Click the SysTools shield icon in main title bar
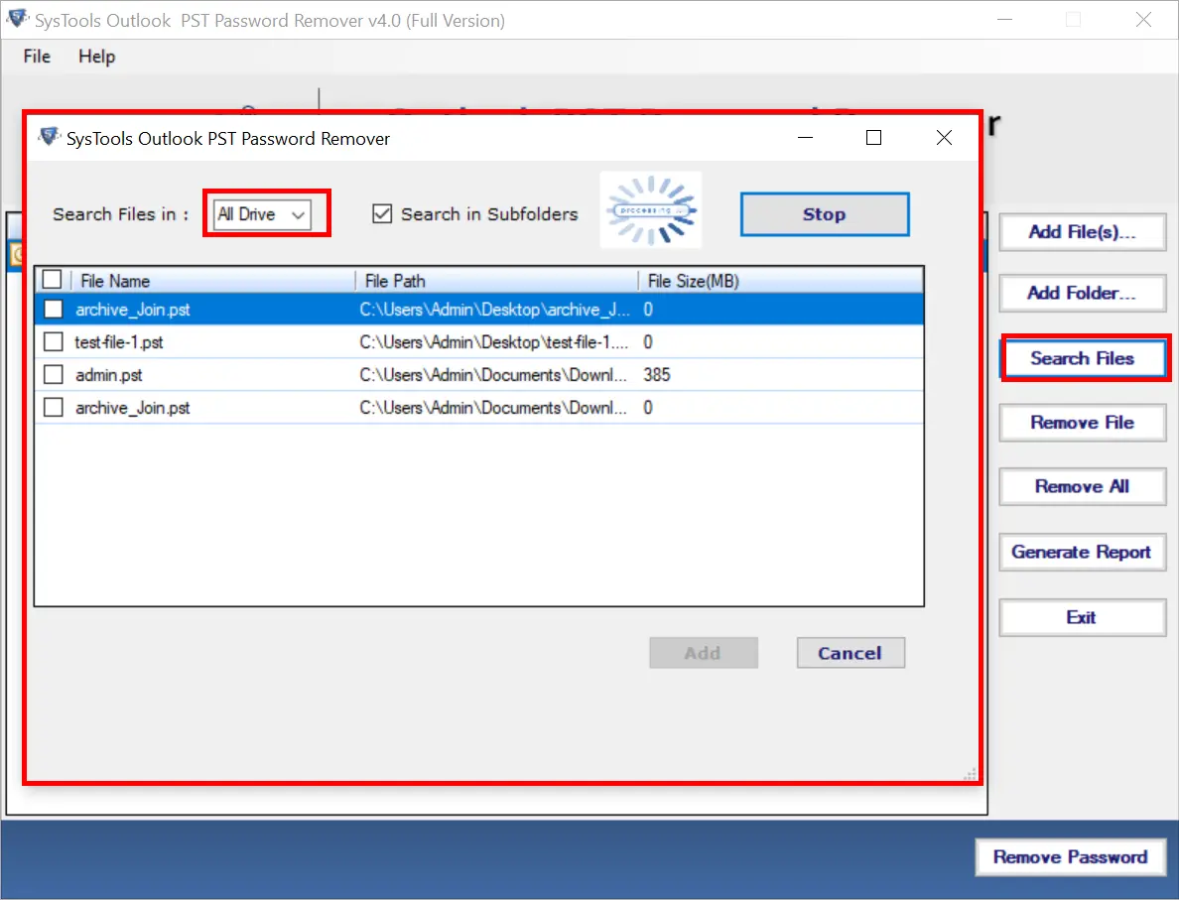The height and width of the screenshot is (900, 1179). click(x=17, y=19)
